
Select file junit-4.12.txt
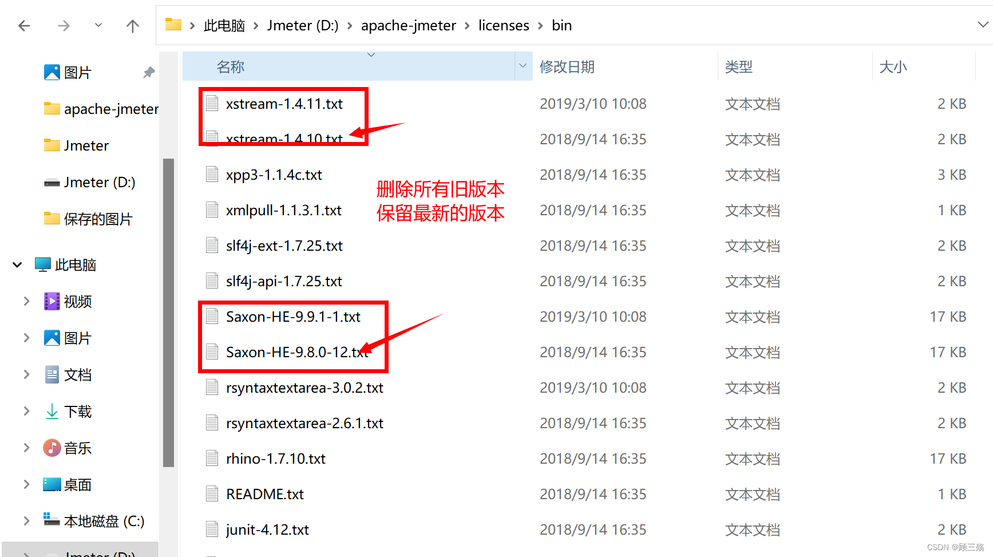267,530
